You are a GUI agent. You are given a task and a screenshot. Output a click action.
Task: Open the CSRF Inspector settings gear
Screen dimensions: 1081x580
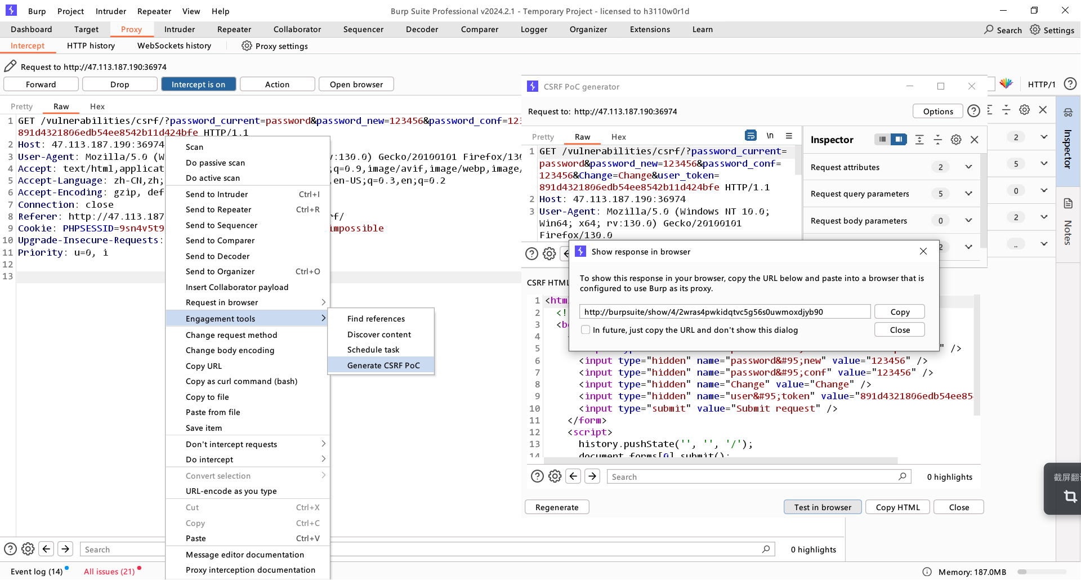point(956,140)
